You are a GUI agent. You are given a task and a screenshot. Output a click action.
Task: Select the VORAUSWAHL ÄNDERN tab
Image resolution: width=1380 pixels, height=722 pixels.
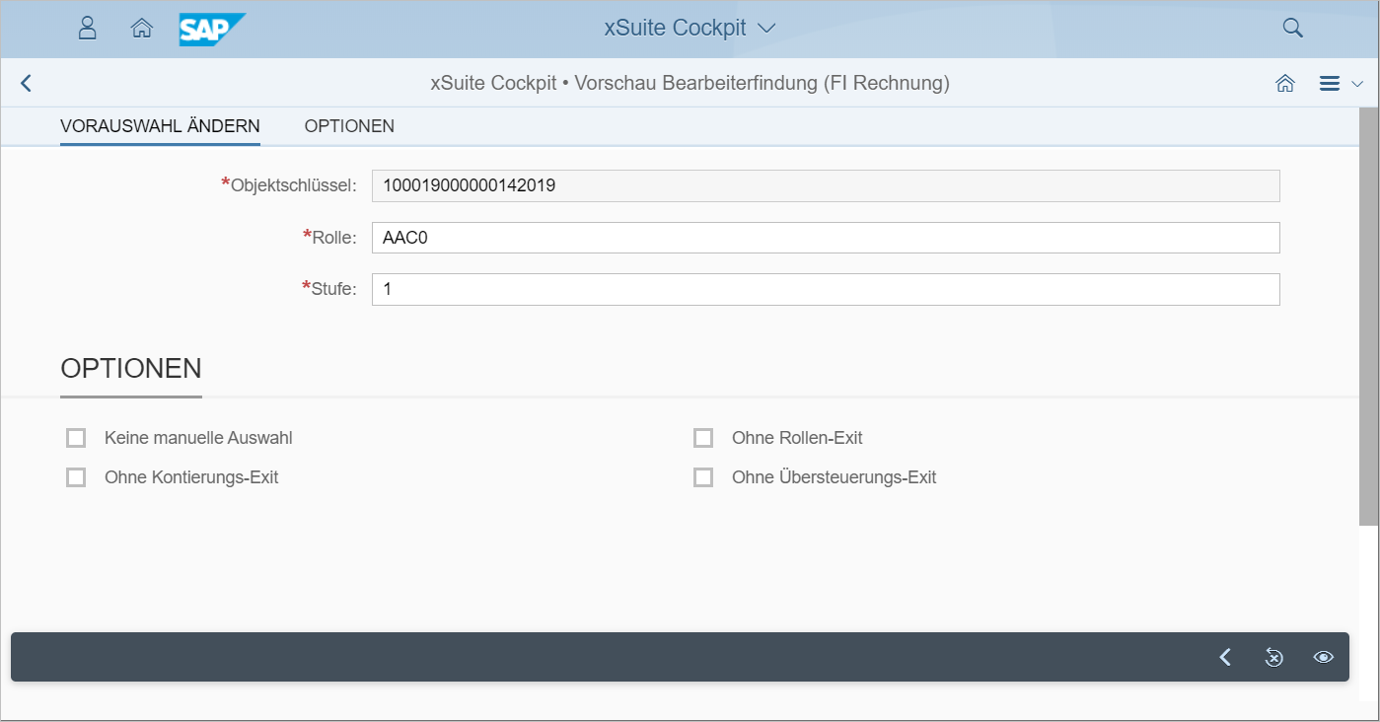(x=160, y=126)
